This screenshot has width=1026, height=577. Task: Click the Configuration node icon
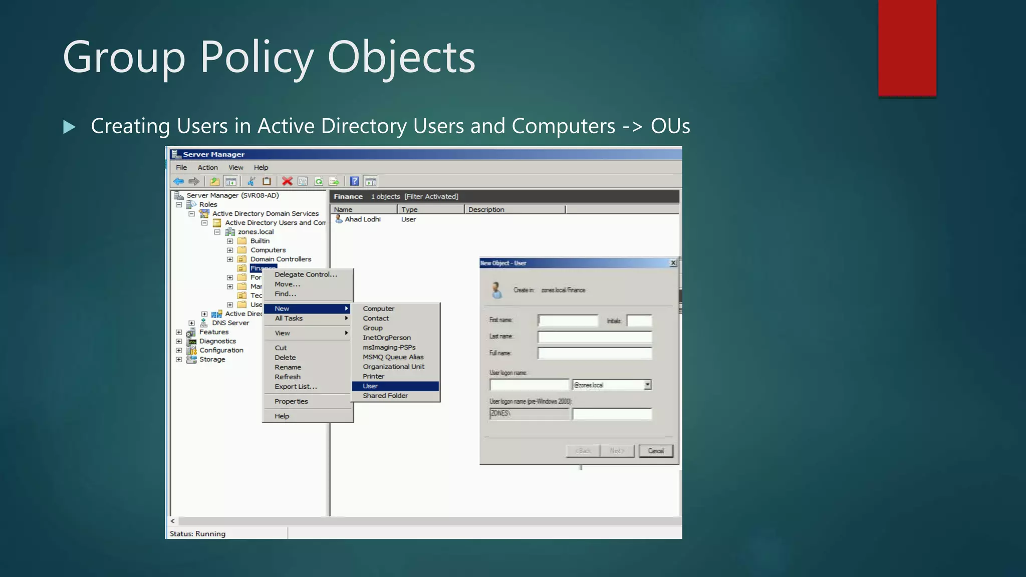point(191,350)
